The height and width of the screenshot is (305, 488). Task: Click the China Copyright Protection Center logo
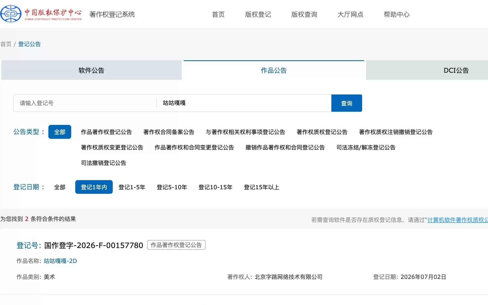point(41,14)
